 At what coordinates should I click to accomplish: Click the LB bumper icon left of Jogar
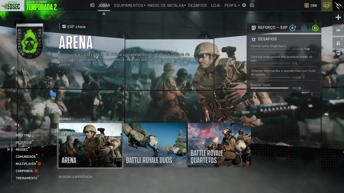coord(92,5)
